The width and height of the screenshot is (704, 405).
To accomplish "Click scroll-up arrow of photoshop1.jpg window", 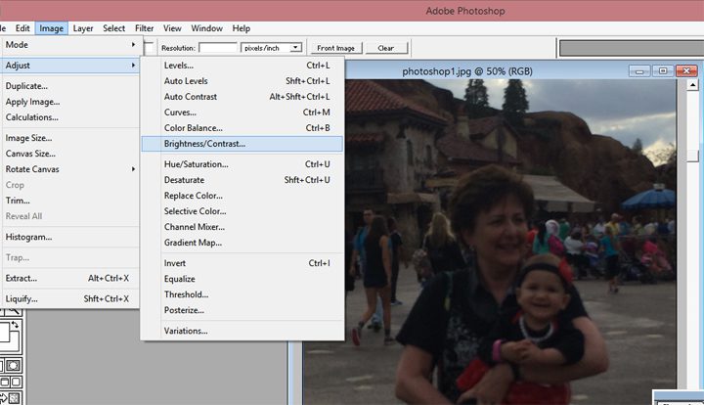I will pyautogui.click(x=692, y=85).
